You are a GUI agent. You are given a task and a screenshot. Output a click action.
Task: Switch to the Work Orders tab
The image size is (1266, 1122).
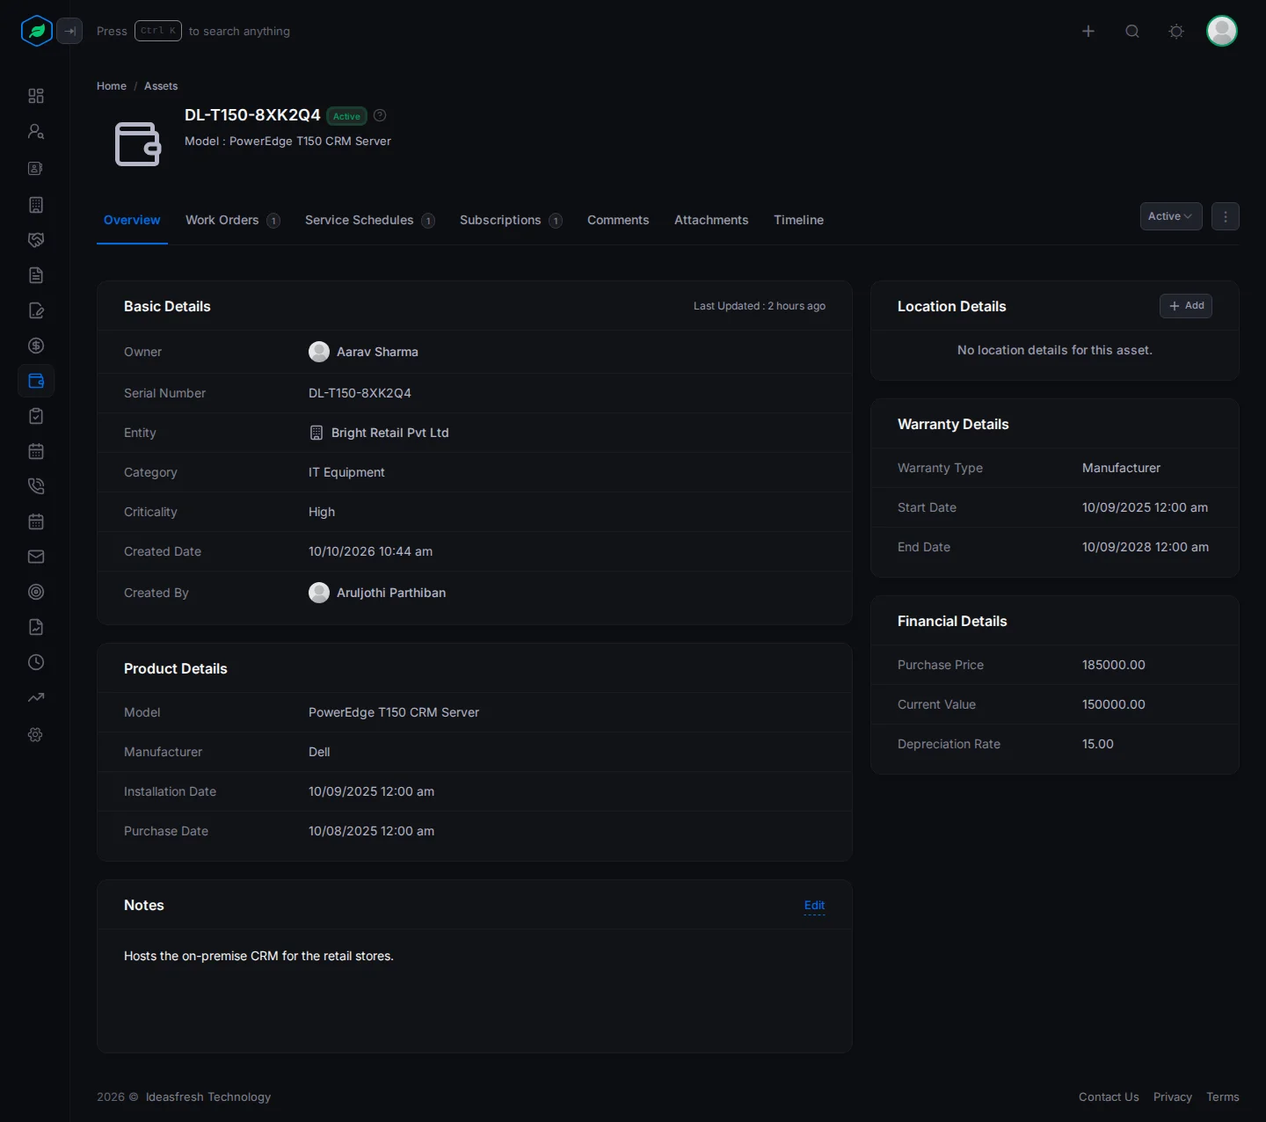click(x=232, y=220)
